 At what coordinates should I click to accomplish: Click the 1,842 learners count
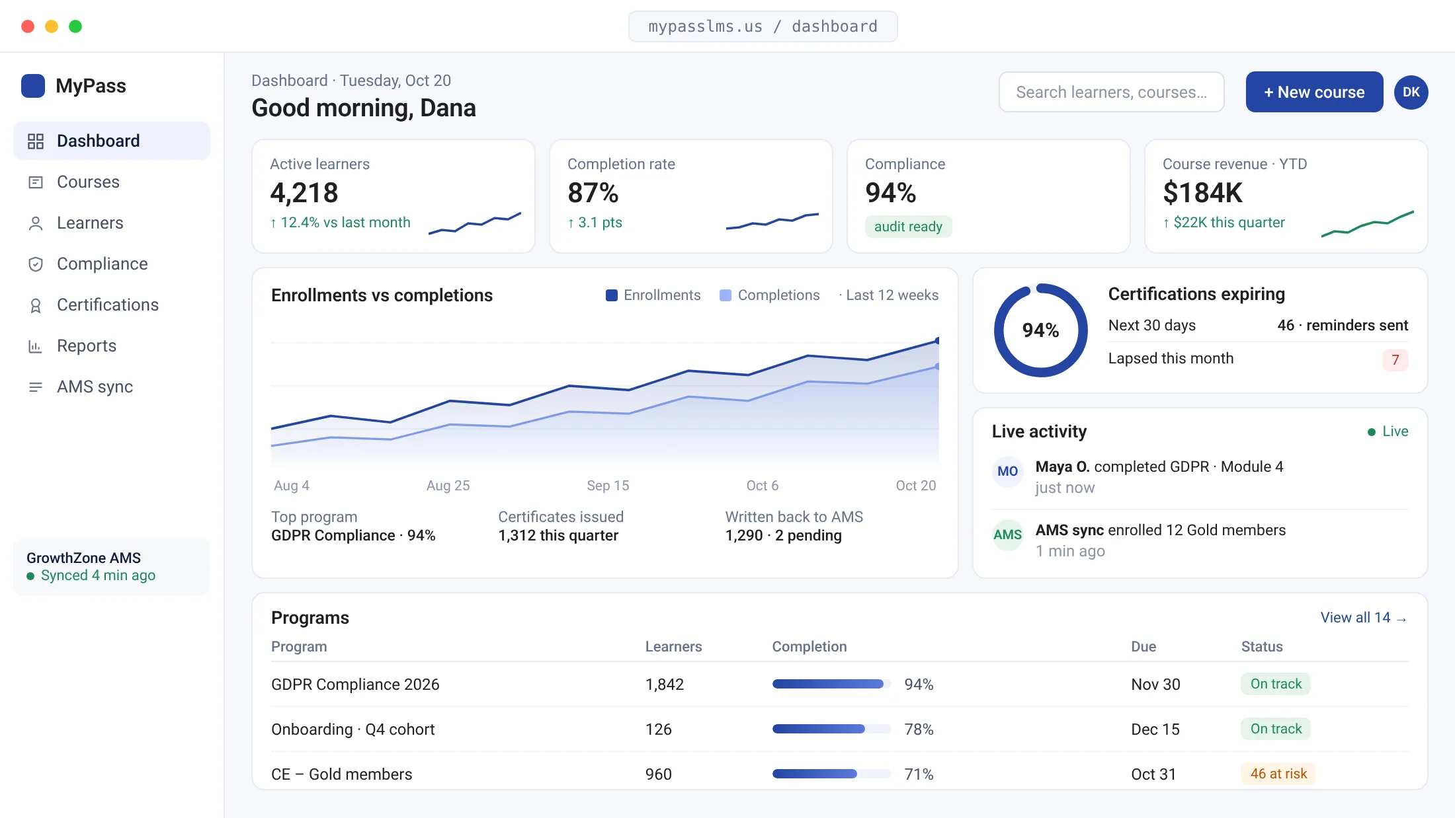tap(665, 685)
